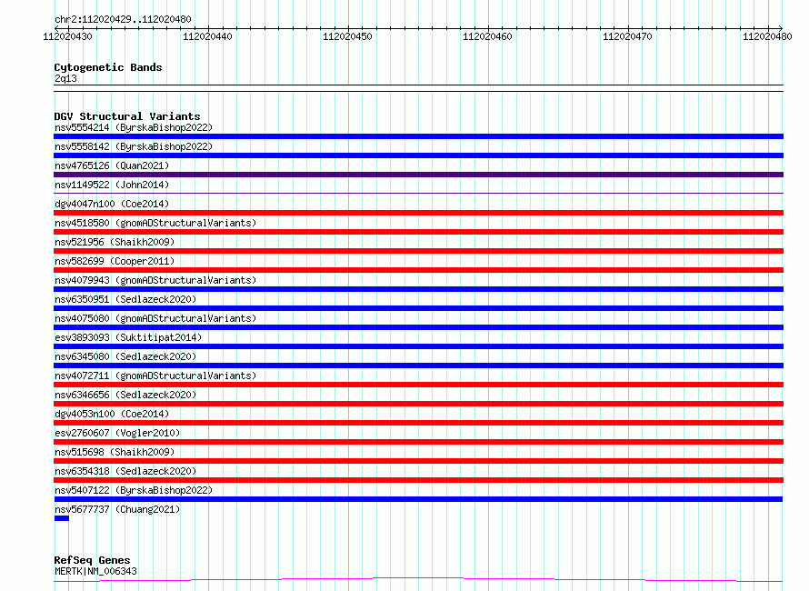Screen dimensions: 809x591
Task: Click the 112020470 ruler coordinate
Action: tap(627, 36)
